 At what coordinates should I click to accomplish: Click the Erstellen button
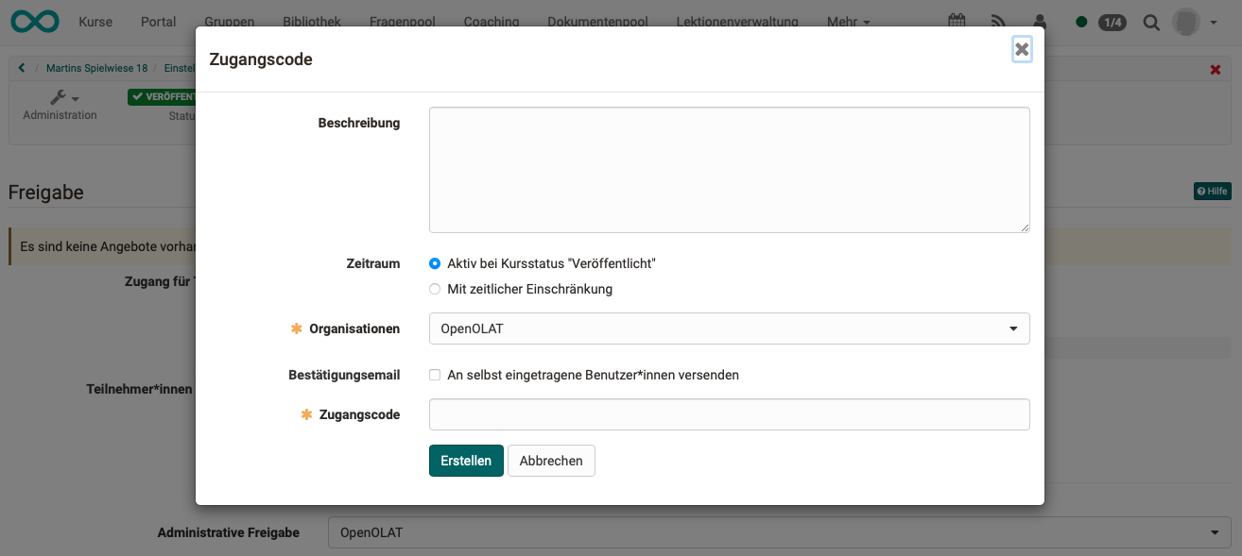point(466,461)
